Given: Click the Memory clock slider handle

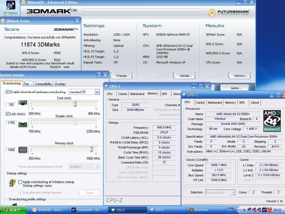Looking at the screenshot, I should [91, 149].
